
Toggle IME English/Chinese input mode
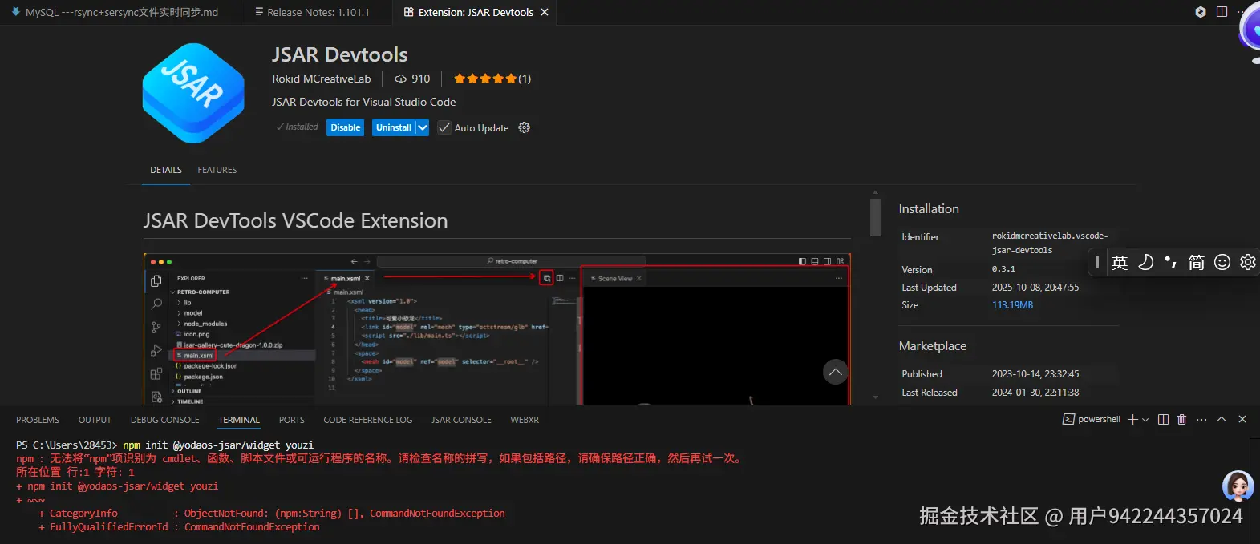point(1120,262)
